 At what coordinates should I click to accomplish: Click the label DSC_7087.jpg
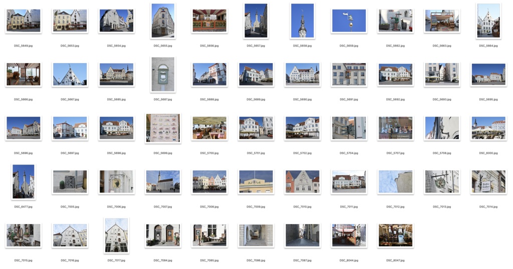[x=302, y=260]
